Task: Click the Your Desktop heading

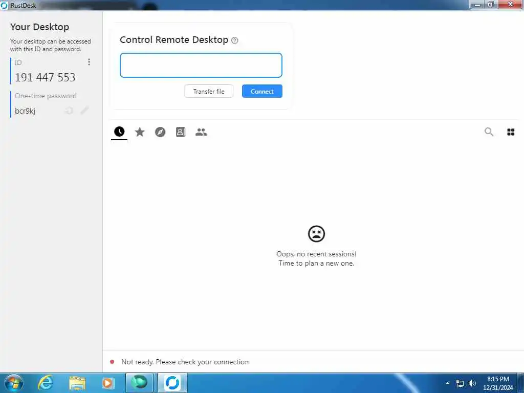Action: point(40,27)
